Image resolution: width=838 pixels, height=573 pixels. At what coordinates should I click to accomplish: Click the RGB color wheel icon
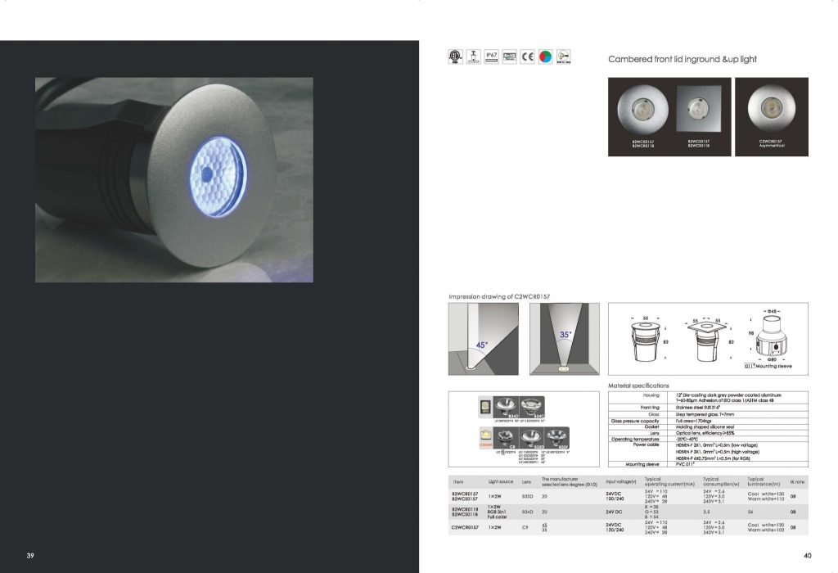click(544, 56)
